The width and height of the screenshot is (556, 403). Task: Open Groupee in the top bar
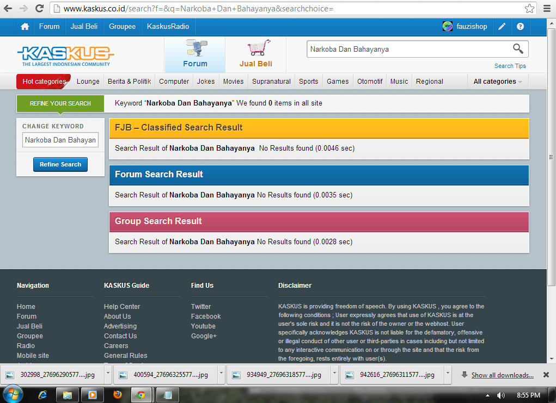(123, 27)
